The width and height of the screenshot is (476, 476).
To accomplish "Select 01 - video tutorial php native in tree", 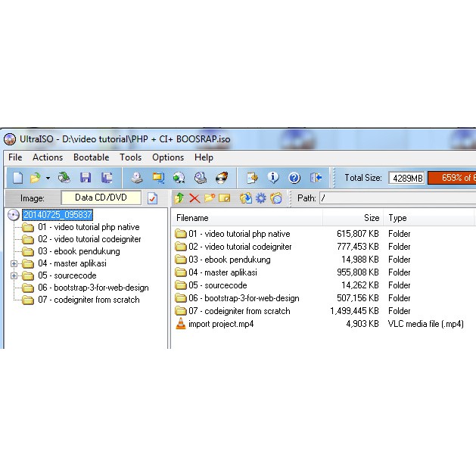I will (x=89, y=227).
